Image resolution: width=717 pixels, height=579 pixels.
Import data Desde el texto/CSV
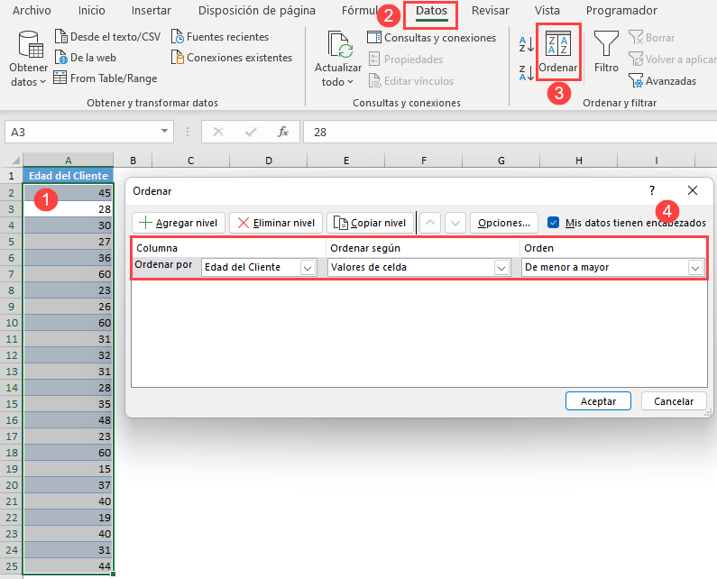pos(107,37)
